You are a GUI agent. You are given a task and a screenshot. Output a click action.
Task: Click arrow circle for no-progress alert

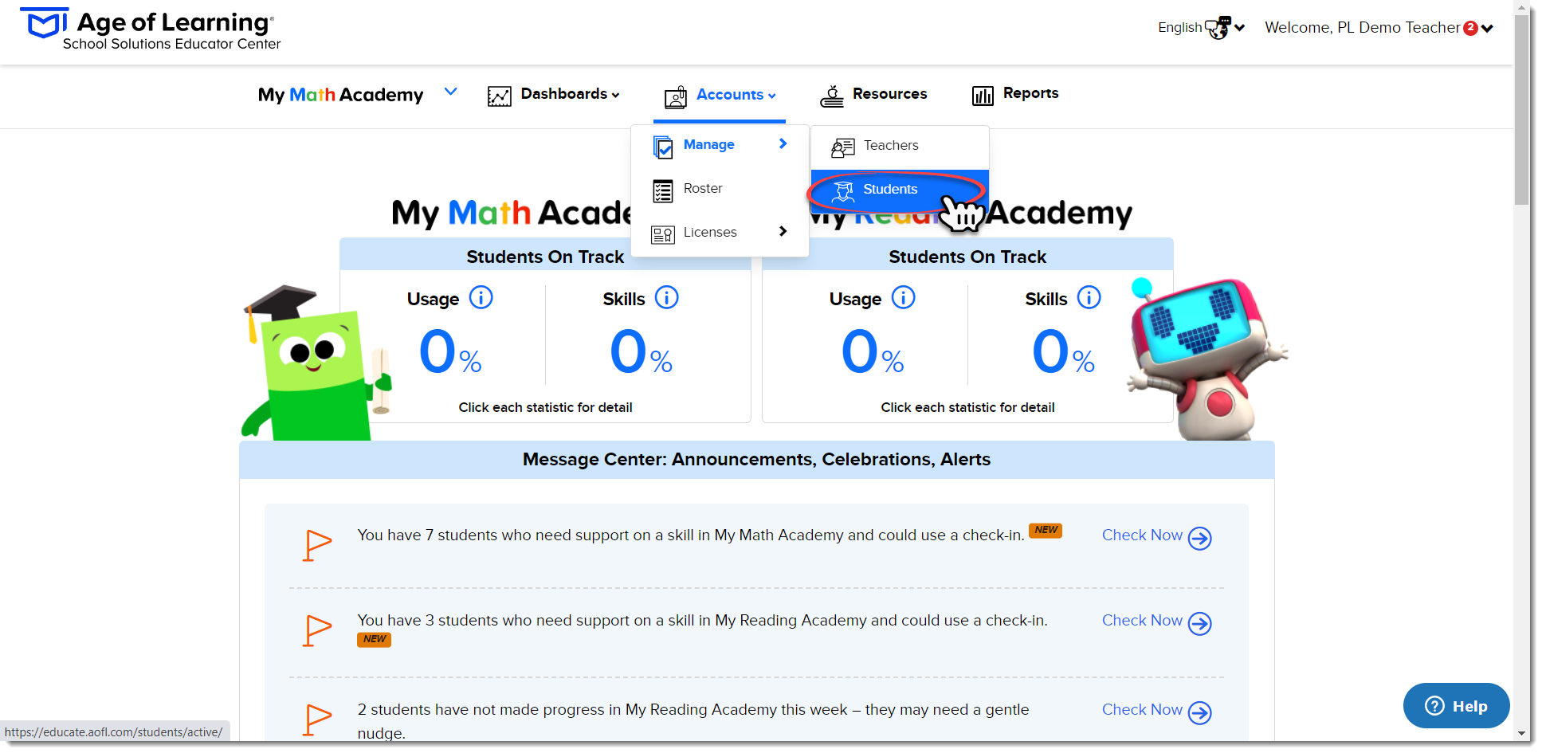pos(1200,712)
